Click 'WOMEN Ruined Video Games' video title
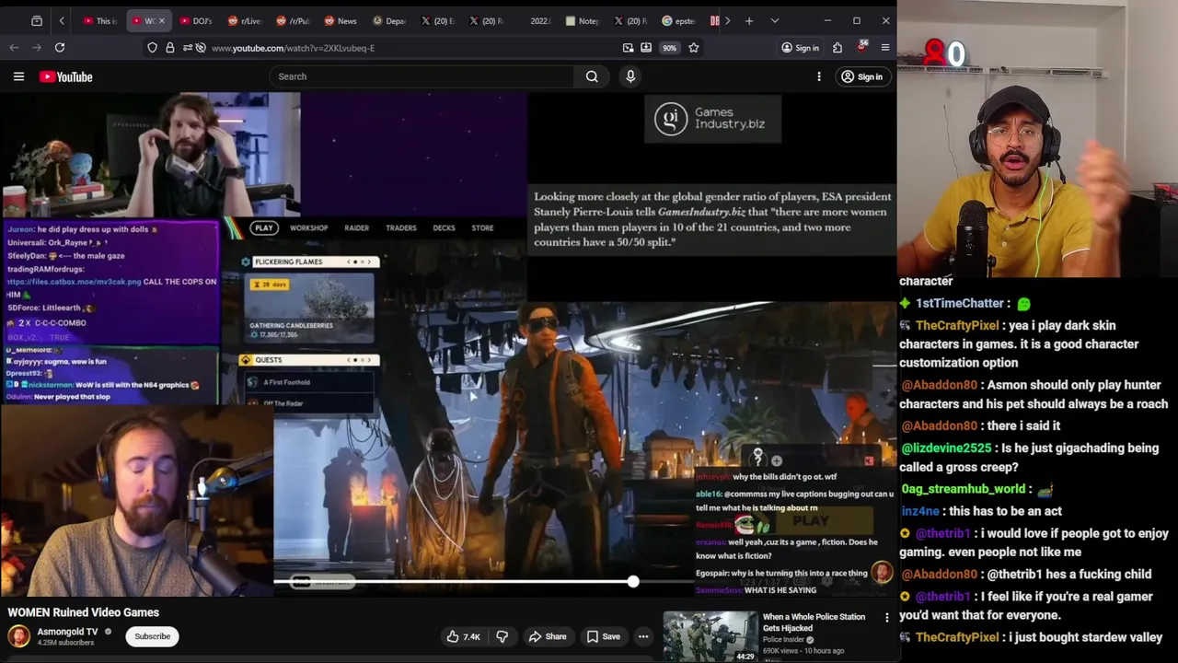The width and height of the screenshot is (1178, 663). tap(83, 612)
